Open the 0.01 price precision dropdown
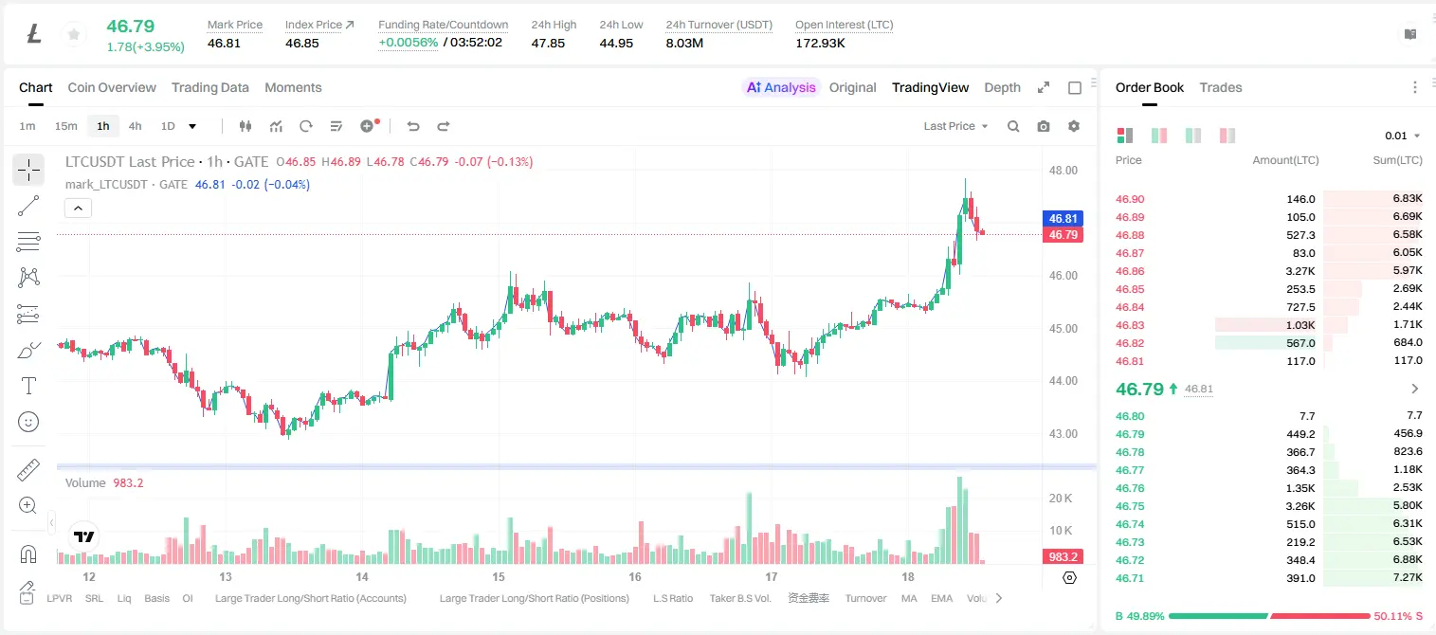Image resolution: width=1436 pixels, height=635 pixels. point(1403,136)
